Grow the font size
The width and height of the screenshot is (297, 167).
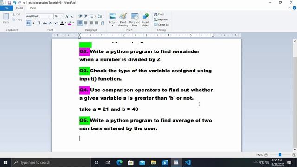pyautogui.click(x=67, y=16)
